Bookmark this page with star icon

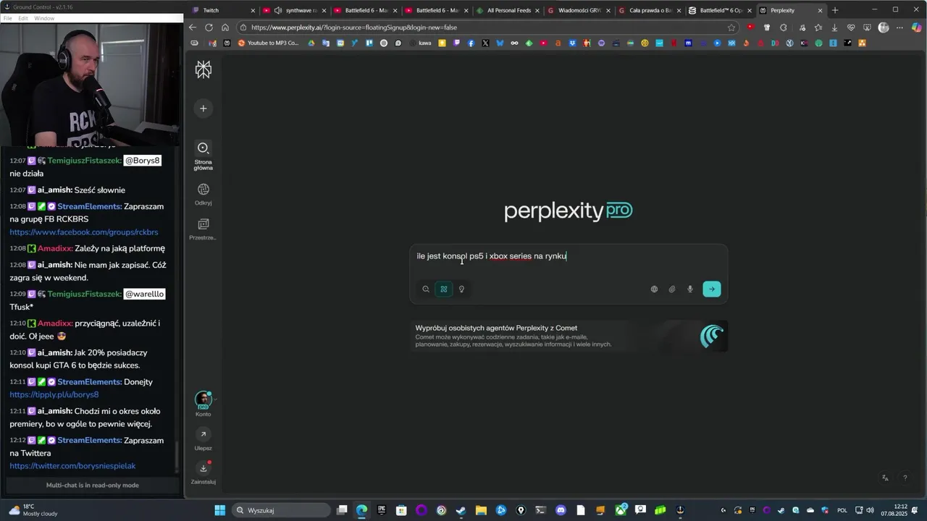731,27
